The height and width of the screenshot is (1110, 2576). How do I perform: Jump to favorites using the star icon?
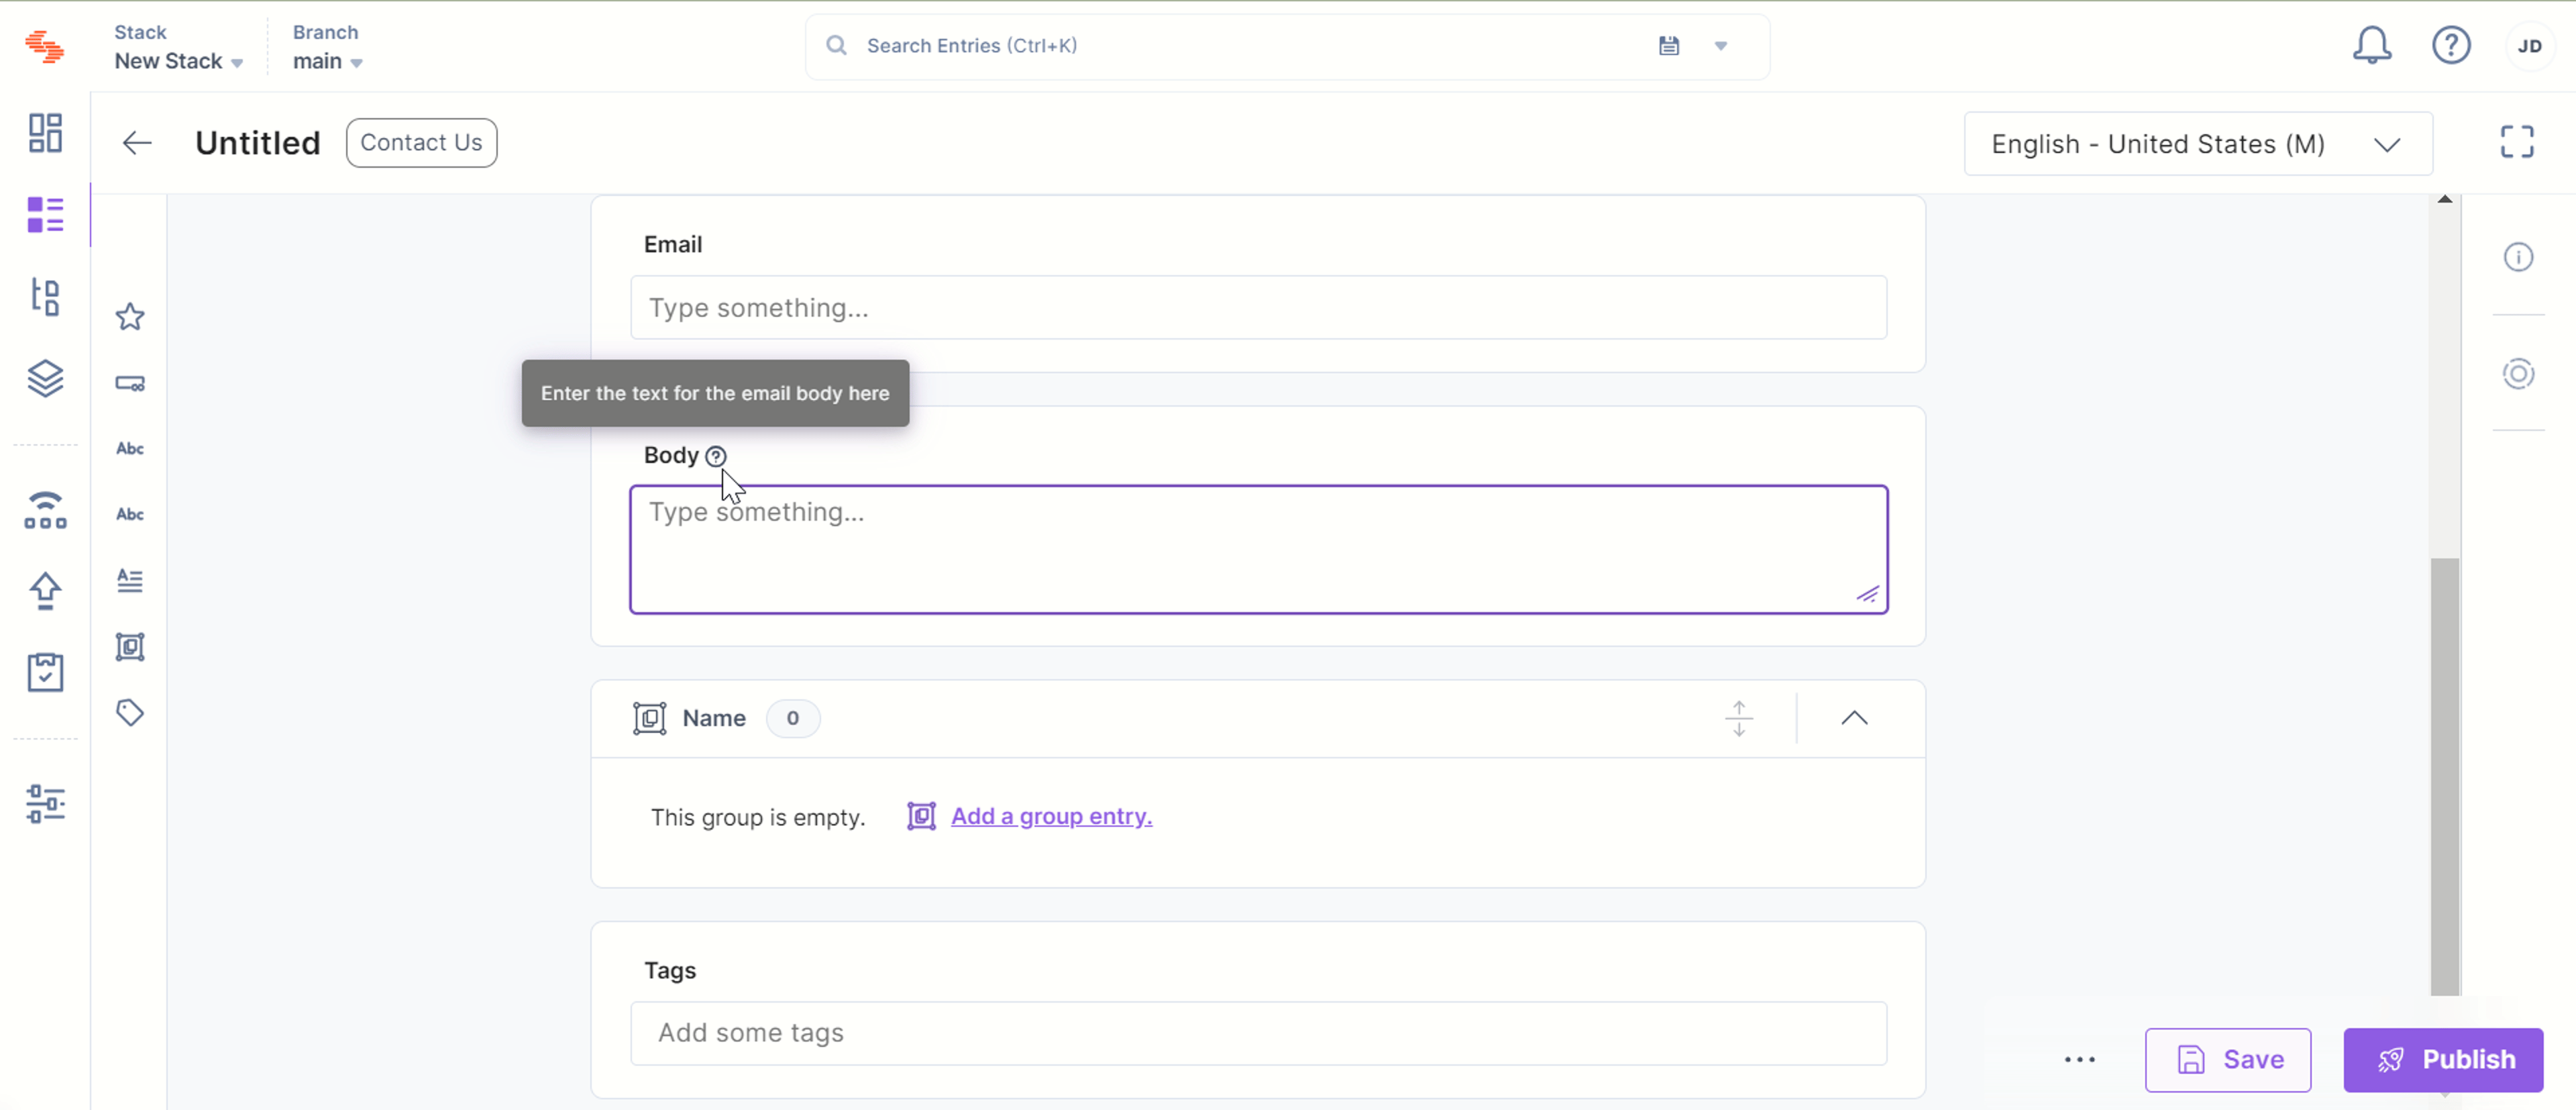[x=130, y=317]
